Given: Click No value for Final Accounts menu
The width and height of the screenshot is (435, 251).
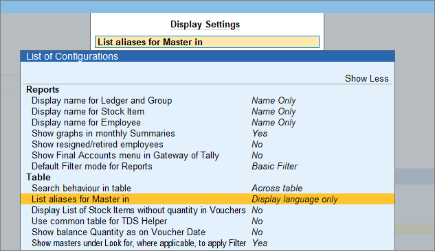Looking at the screenshot, I should point(257,155).
